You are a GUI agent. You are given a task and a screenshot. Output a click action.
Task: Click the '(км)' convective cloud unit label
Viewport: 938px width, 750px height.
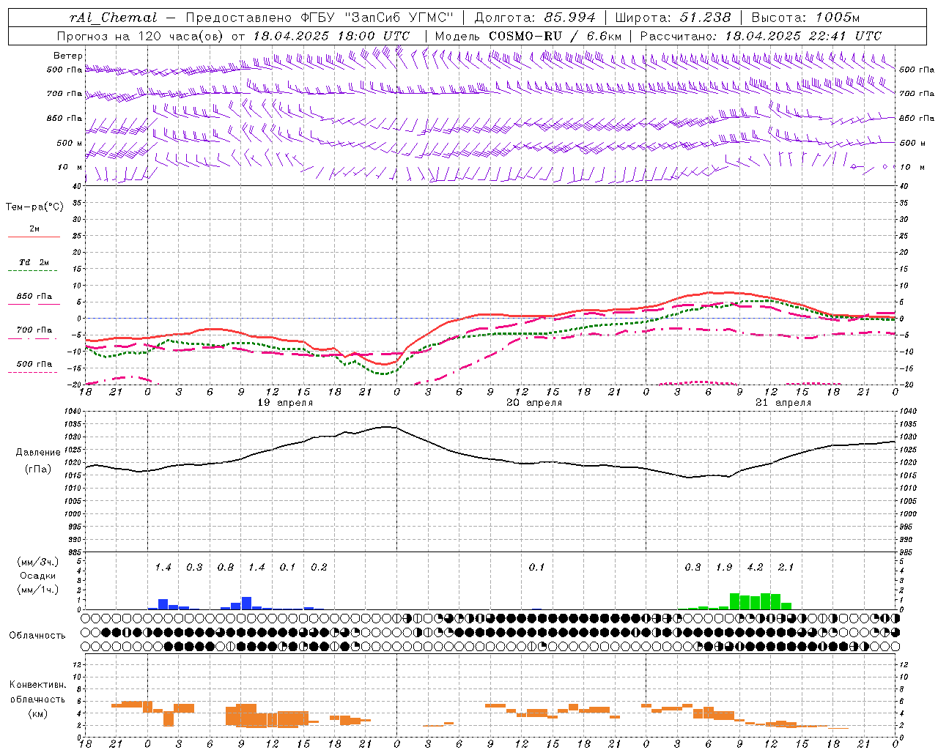37,713
